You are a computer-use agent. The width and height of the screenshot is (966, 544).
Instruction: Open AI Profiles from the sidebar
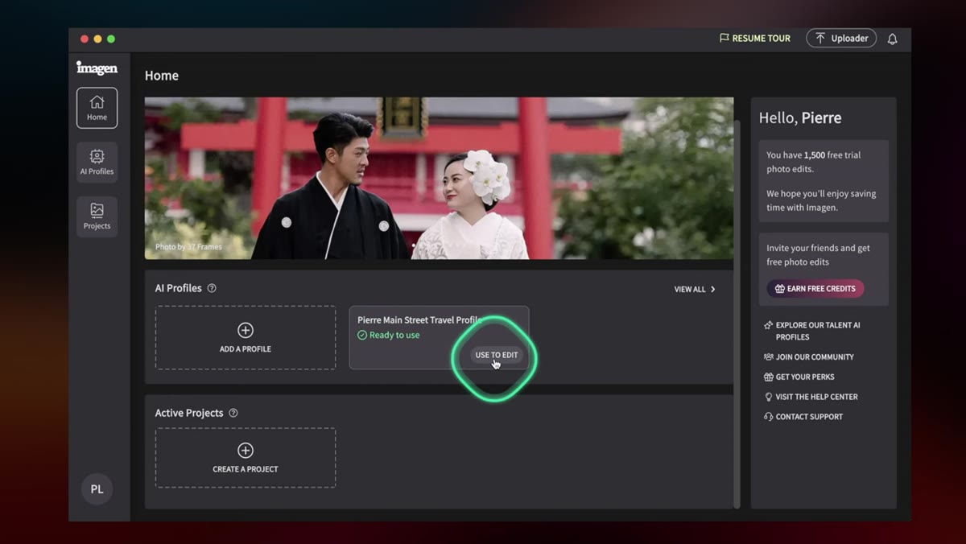(97, 162)
